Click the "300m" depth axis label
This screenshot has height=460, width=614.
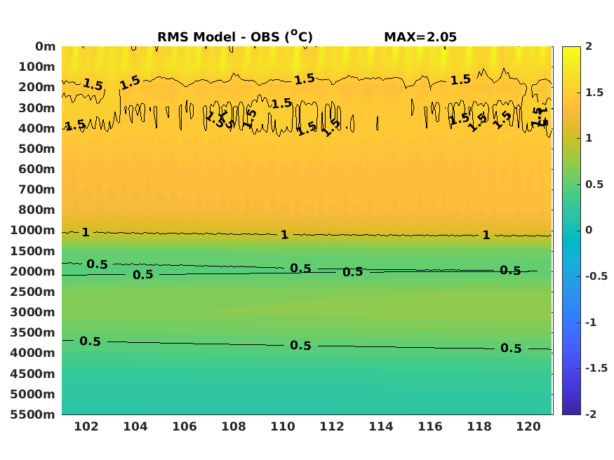(x=36, y=108)
